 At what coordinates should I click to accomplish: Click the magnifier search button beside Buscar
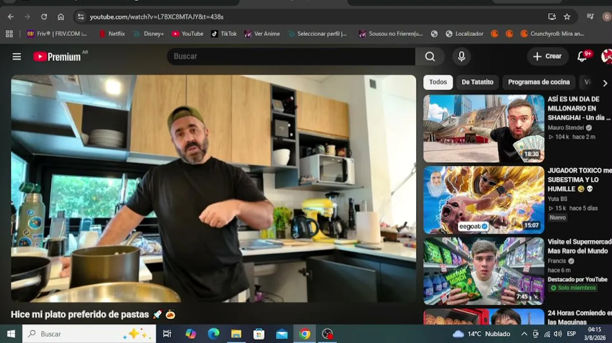point(430,57)
